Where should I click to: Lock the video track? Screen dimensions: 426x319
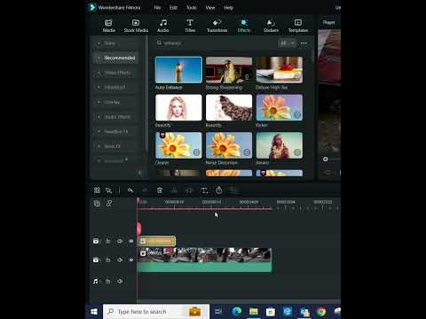(x=108, y=260)
